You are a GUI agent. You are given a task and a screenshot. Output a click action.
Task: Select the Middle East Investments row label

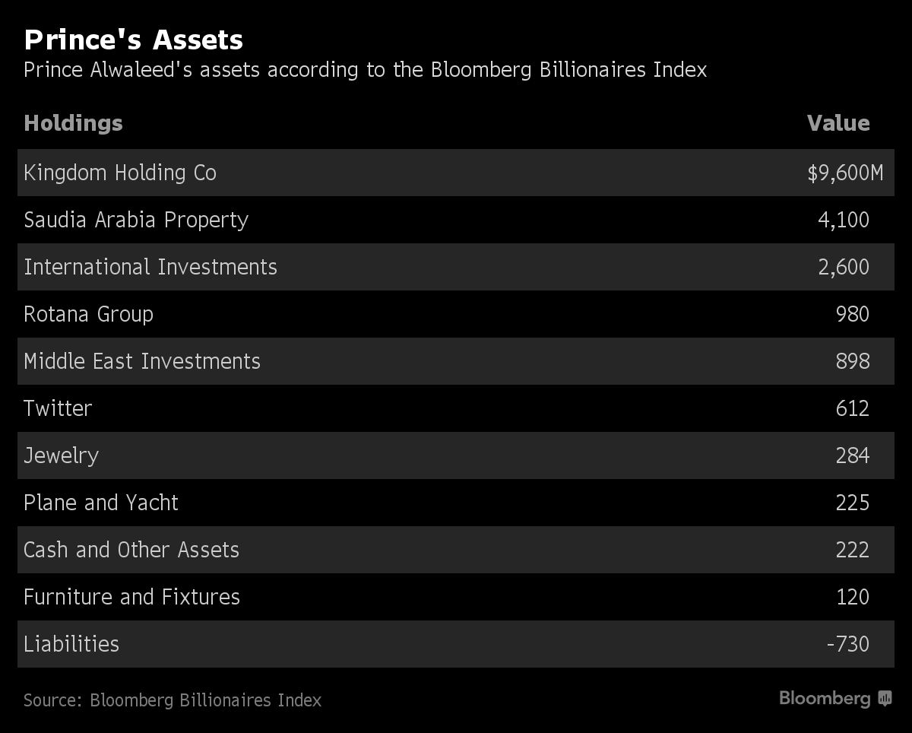click(x=142, y=362)
